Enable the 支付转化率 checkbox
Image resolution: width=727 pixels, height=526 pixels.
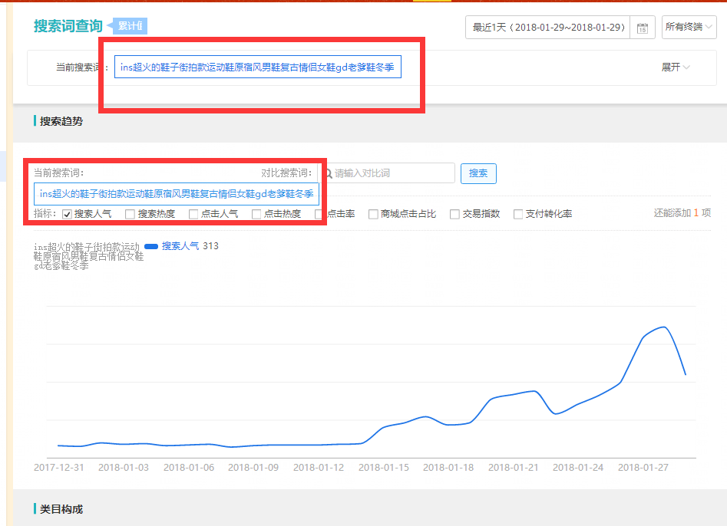518,214
